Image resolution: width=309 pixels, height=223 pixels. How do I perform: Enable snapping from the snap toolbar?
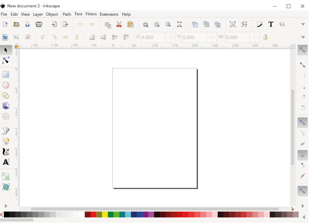tap(302, 50)
